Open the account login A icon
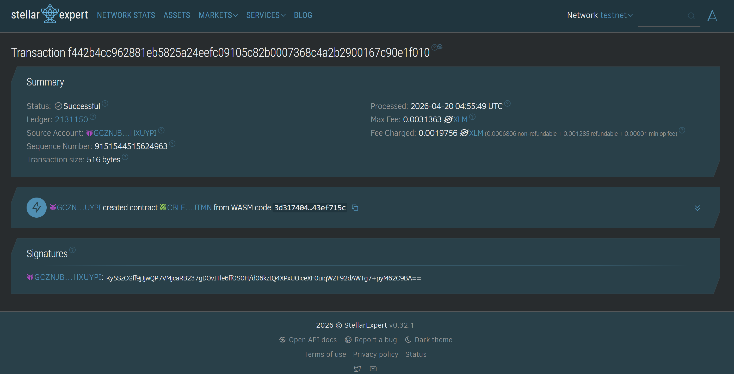The width and height of the screenshot is (734, 374). (x=712, y=15)
